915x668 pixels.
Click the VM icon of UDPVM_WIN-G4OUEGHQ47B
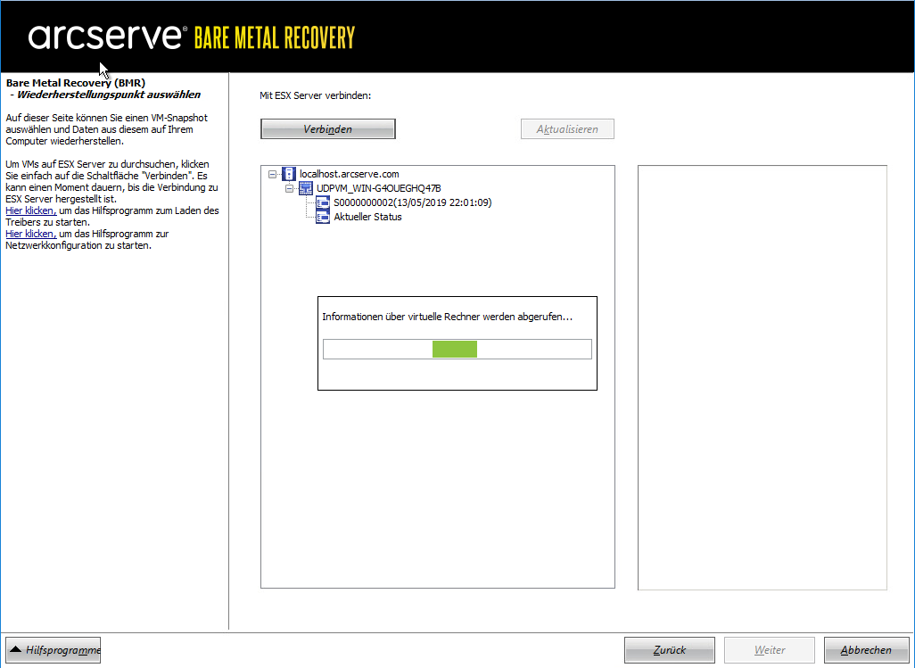(x=306, y=188)
